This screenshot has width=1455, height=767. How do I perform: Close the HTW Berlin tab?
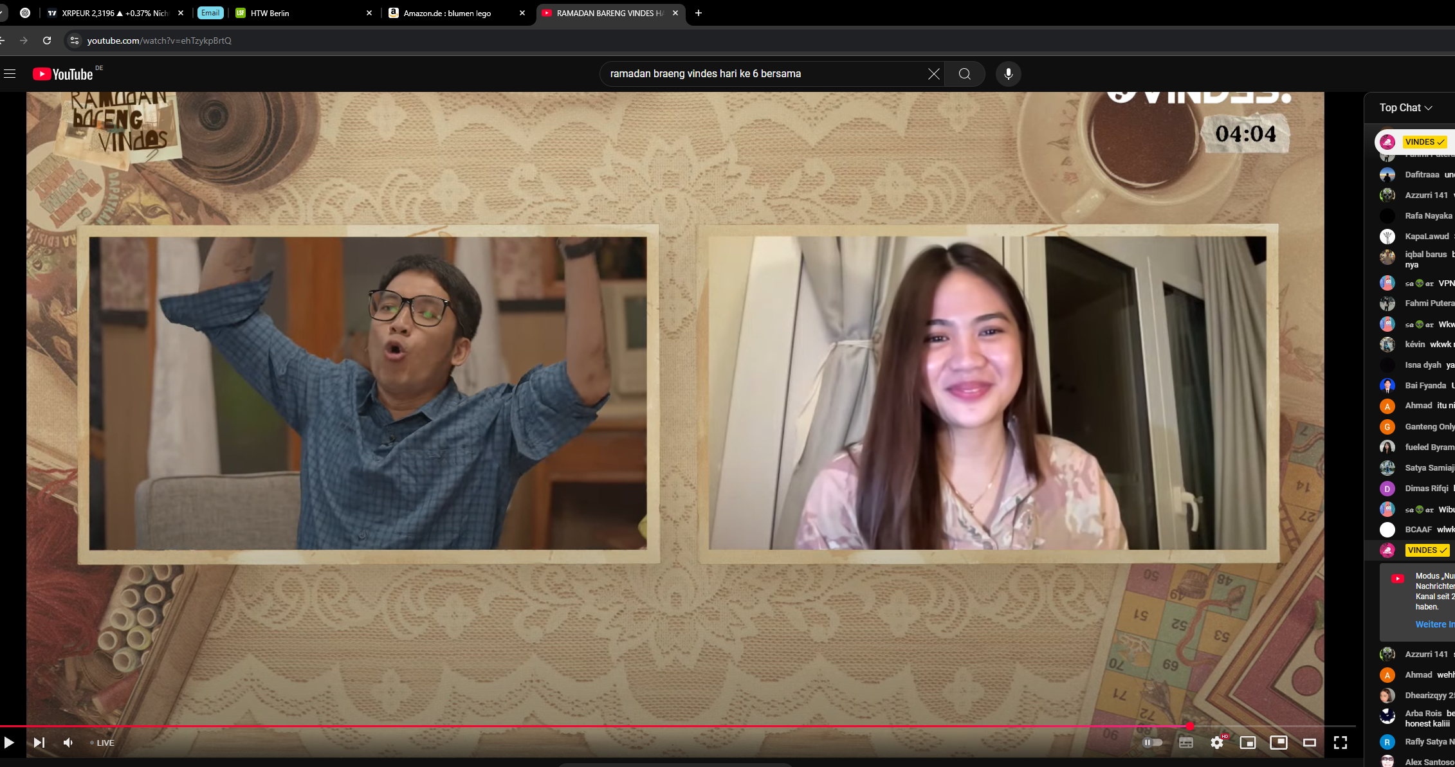[369, 13]
